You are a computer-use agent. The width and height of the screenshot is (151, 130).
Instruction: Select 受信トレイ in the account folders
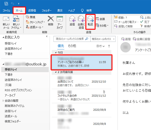coord(25,69)
